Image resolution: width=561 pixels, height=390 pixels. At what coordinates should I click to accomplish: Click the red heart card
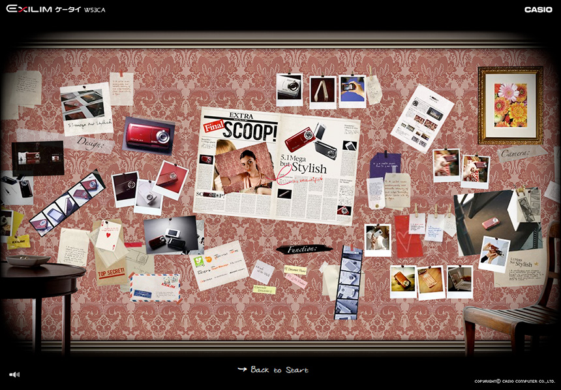point(408,236)
